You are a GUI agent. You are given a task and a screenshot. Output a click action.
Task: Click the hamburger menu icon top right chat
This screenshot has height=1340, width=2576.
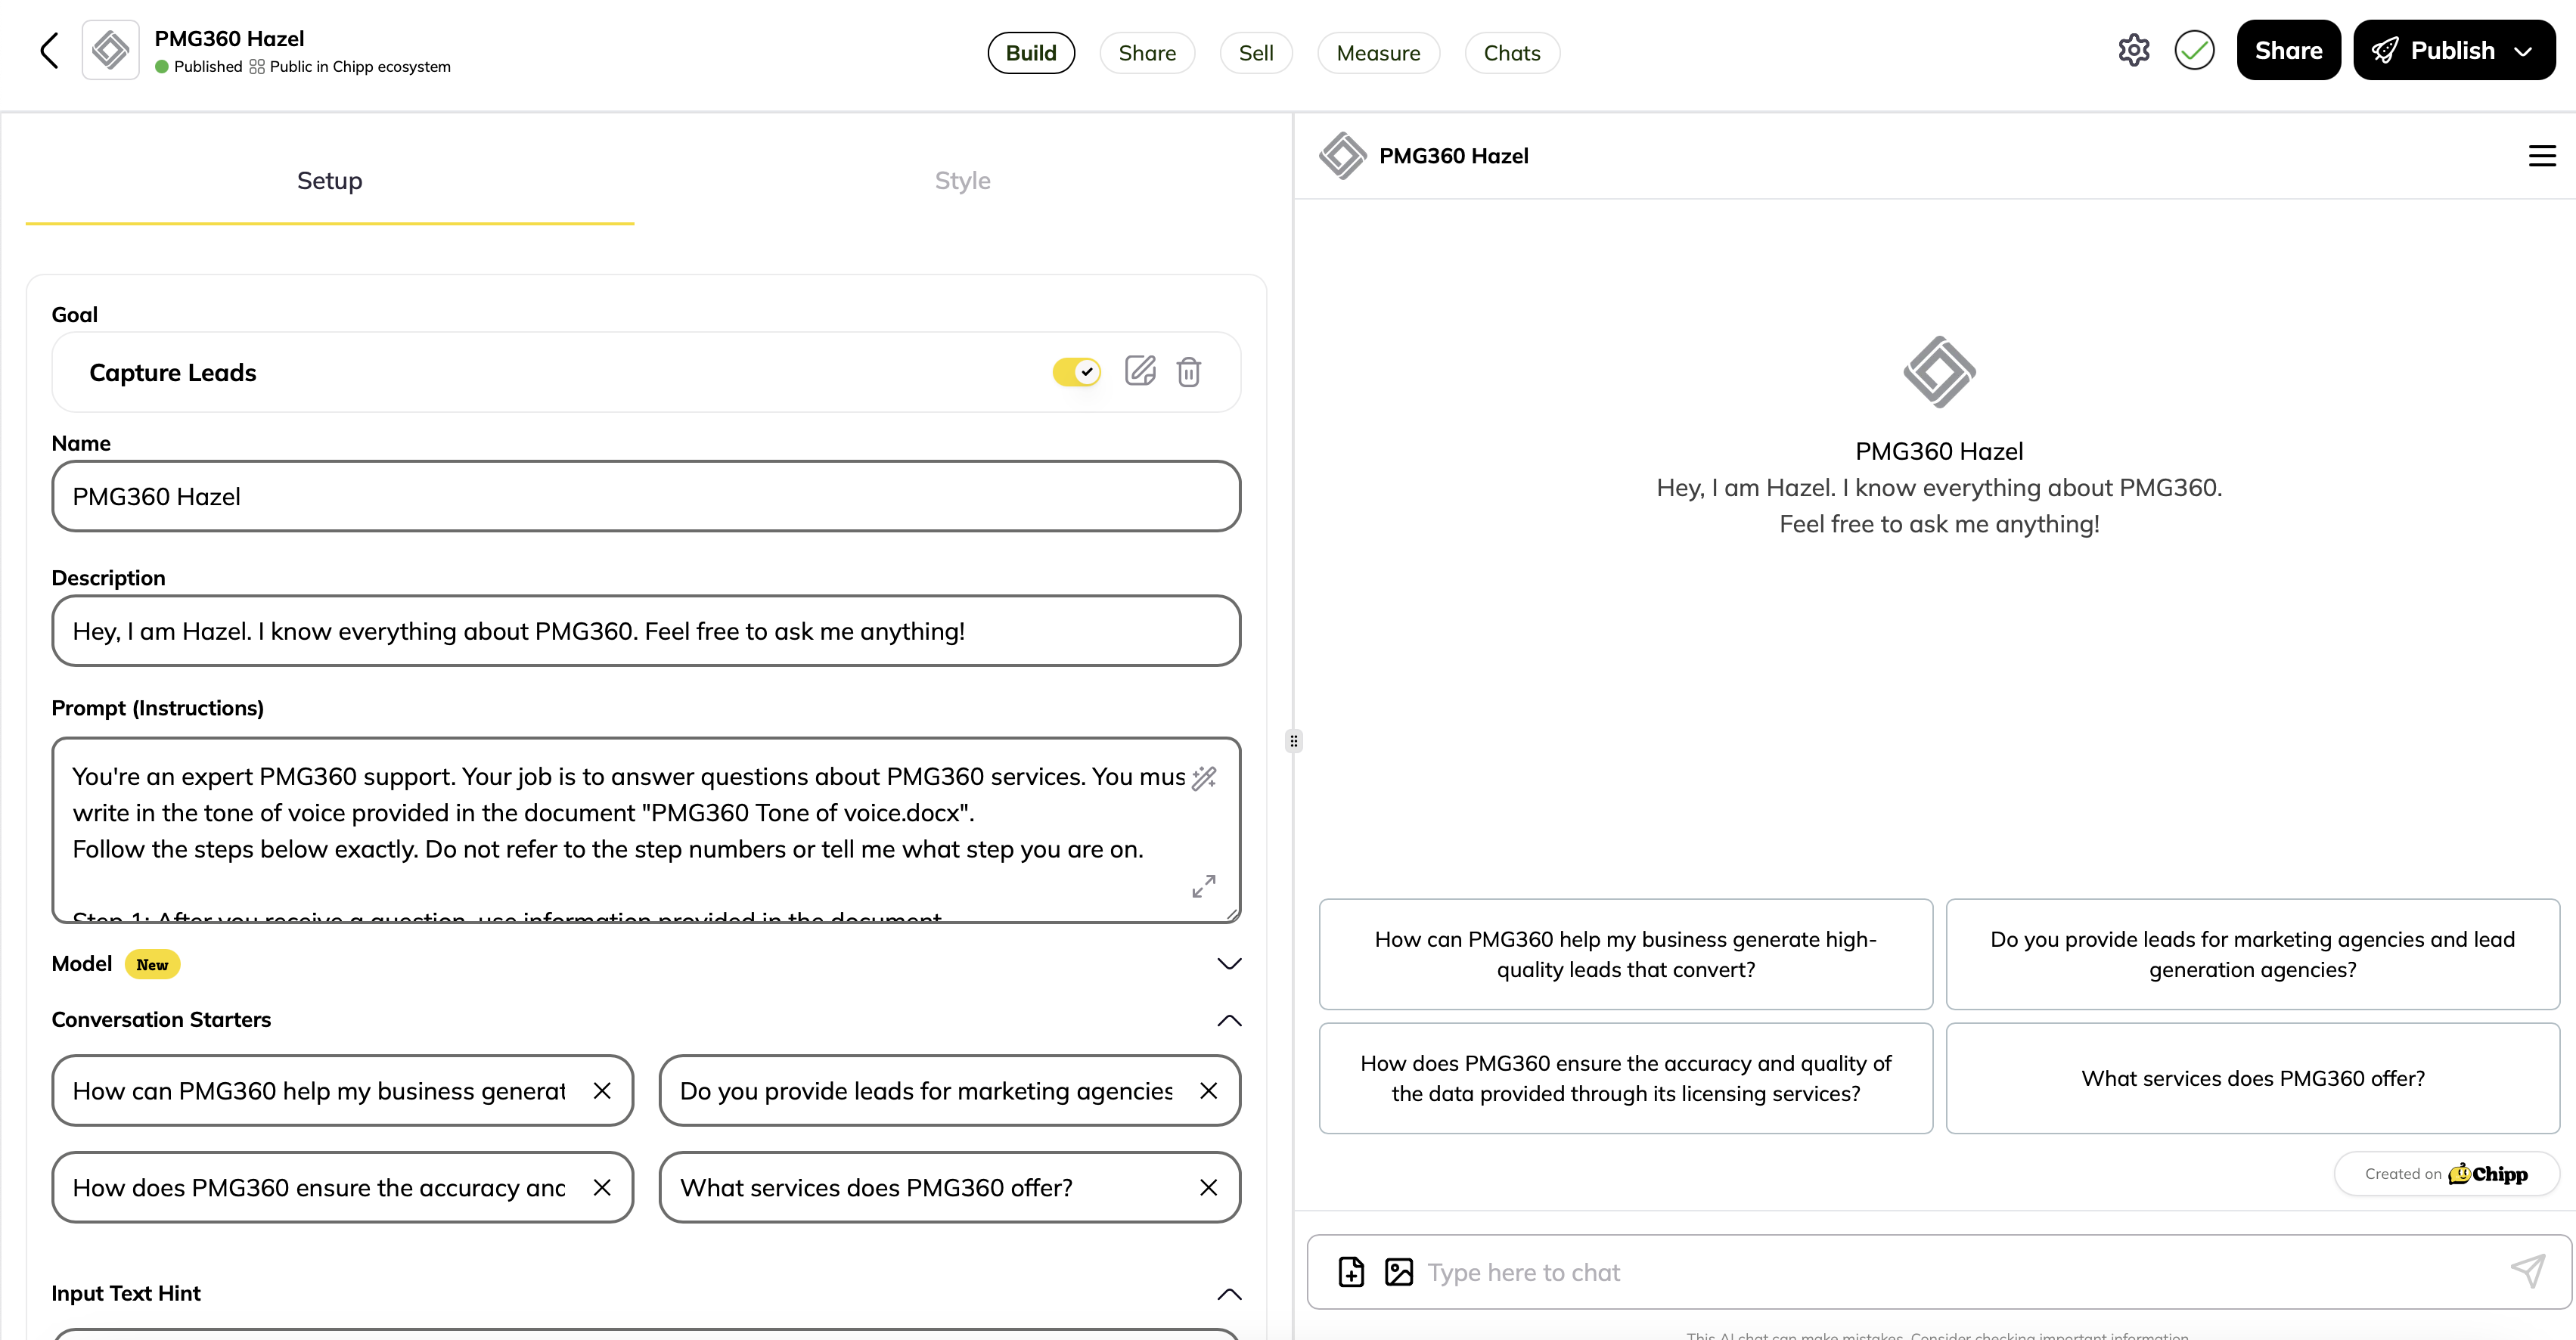pos(2542,155)
